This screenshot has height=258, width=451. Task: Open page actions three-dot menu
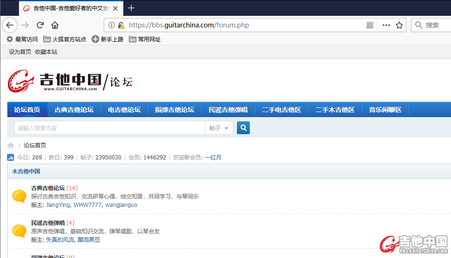386,25
